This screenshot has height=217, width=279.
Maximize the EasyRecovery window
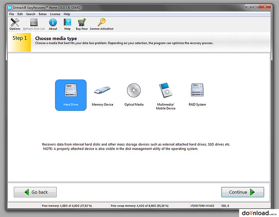point(255,7)
